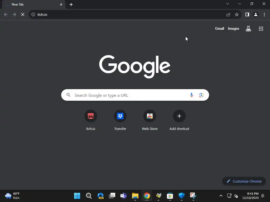Focus the Search Google or type a URL box

[x=135, y=95]
